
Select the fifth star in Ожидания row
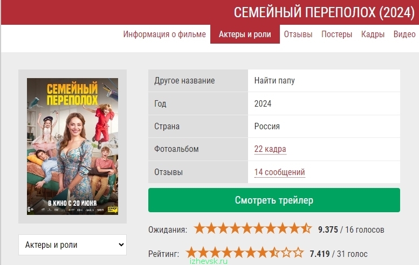tap(246, 229)
